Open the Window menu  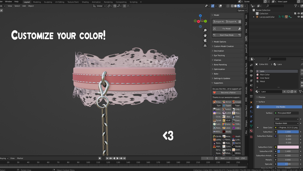point(8,2)
